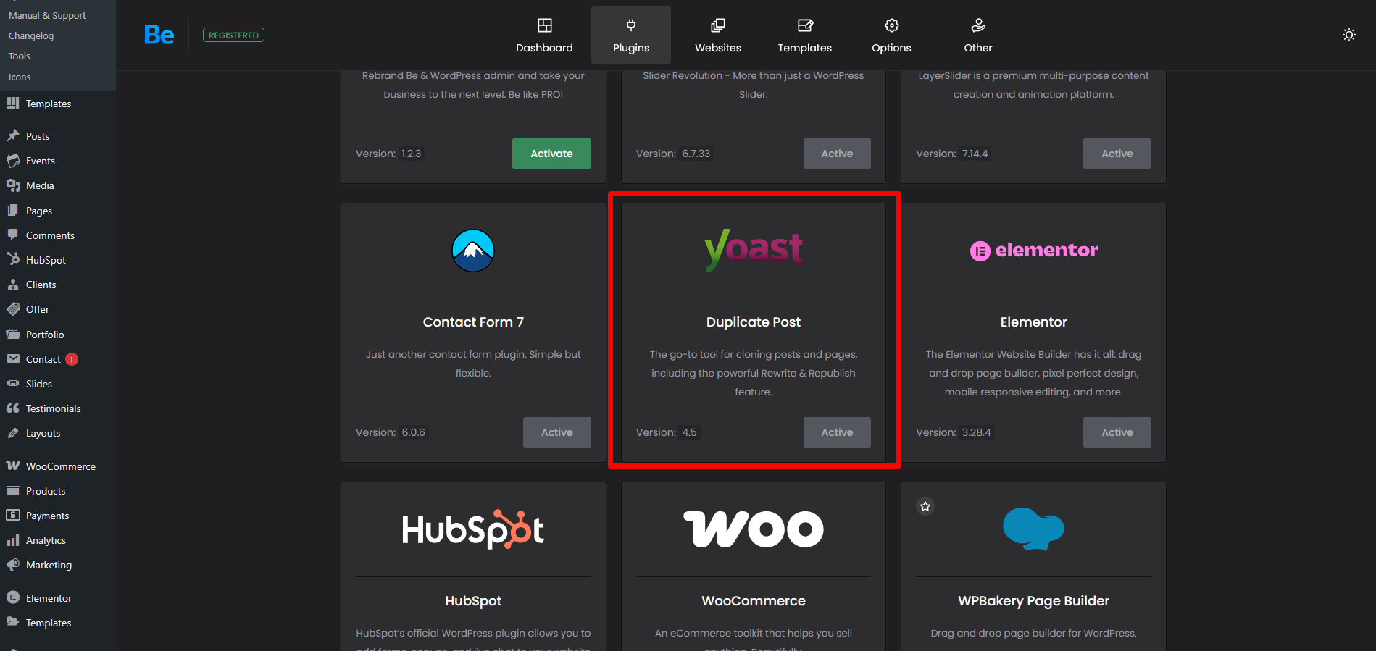1376x651 pixels.
Task: Open Elementor in sidebar
Action: tap(49, 598)
